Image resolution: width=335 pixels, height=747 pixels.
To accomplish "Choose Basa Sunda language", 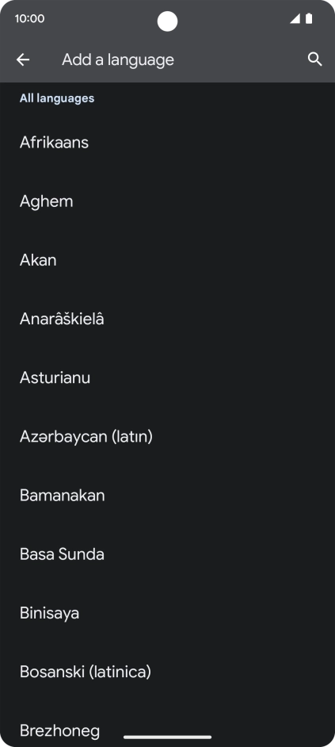I will [x=168, y=554].
